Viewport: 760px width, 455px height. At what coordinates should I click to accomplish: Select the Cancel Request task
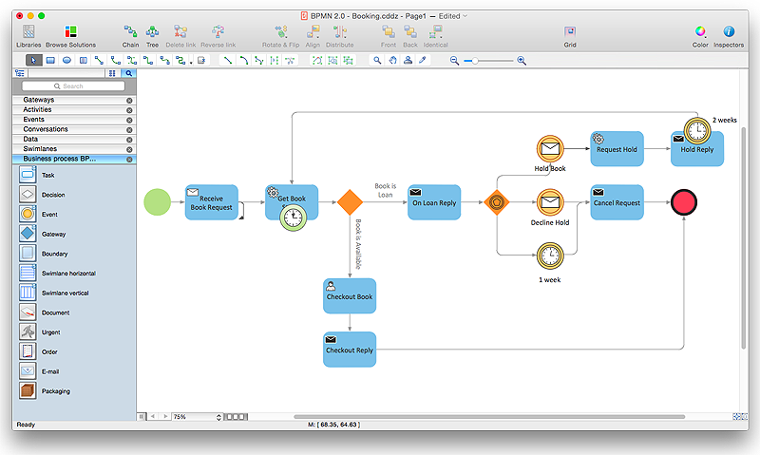(x=617, y=202)
